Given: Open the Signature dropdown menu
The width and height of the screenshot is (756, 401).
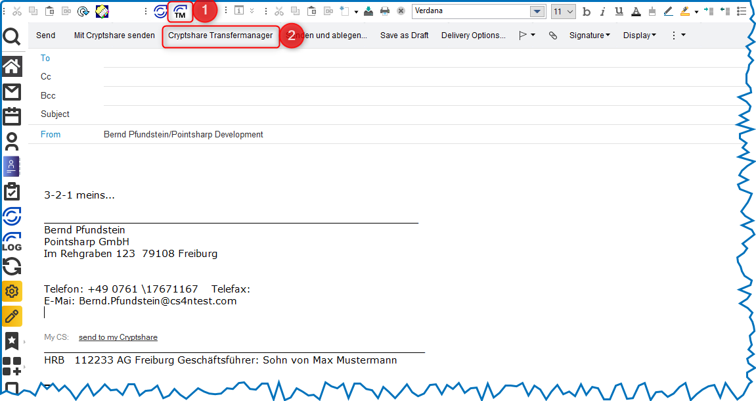Looking at the screenshot, I should 589,35.
